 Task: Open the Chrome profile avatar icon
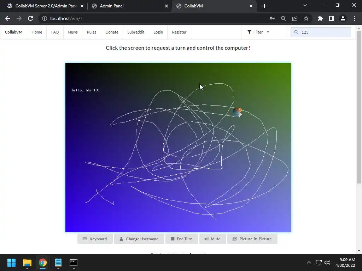point(343,18)
